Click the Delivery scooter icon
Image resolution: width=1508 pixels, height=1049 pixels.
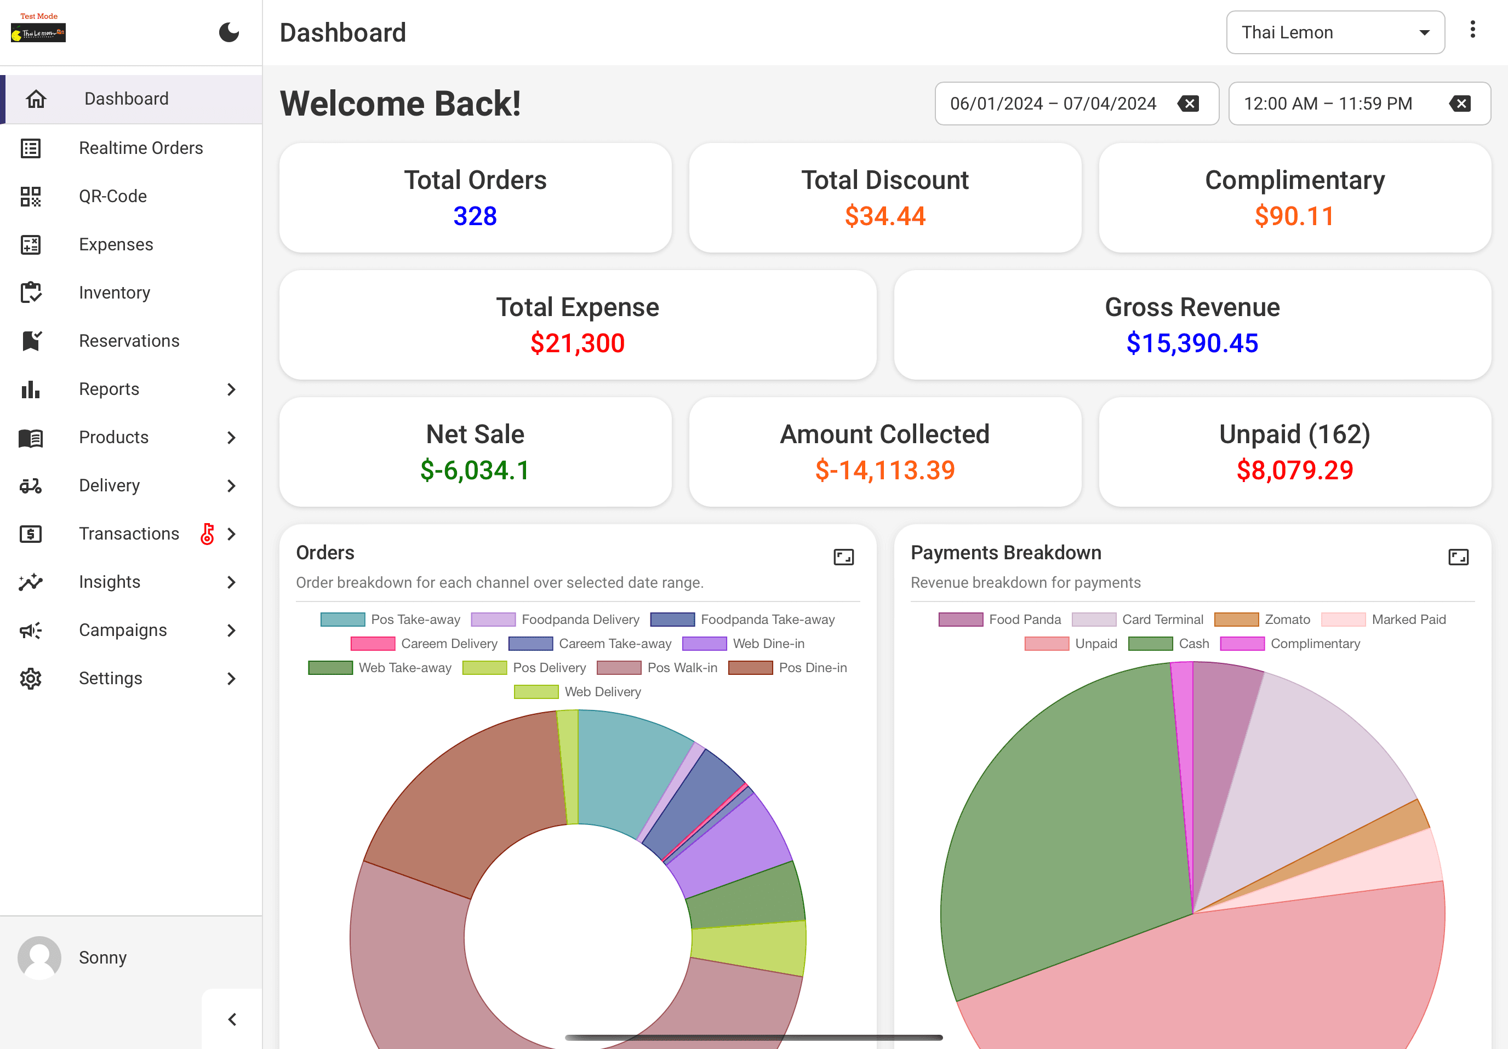click(31, 486)
